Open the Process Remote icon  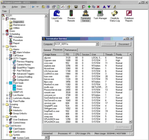click(x=71, y=16)
